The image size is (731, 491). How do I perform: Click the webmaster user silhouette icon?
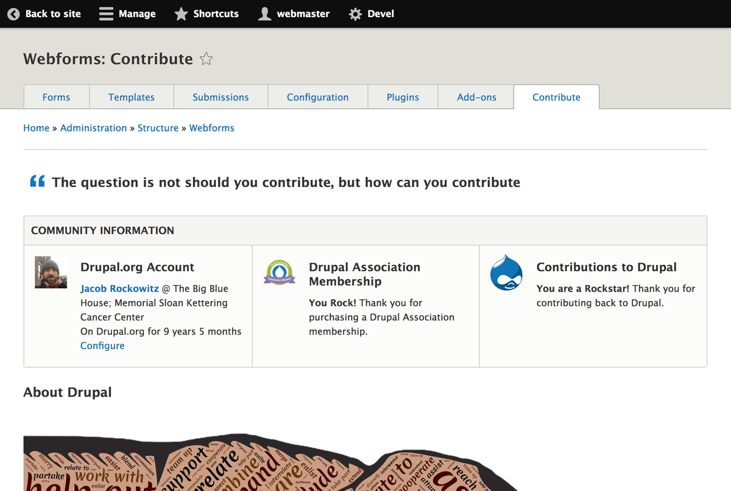[x=264, y=13]
